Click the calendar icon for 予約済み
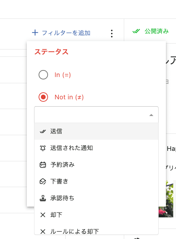Screen dimensions: 176x239 (x=43, y=165)
